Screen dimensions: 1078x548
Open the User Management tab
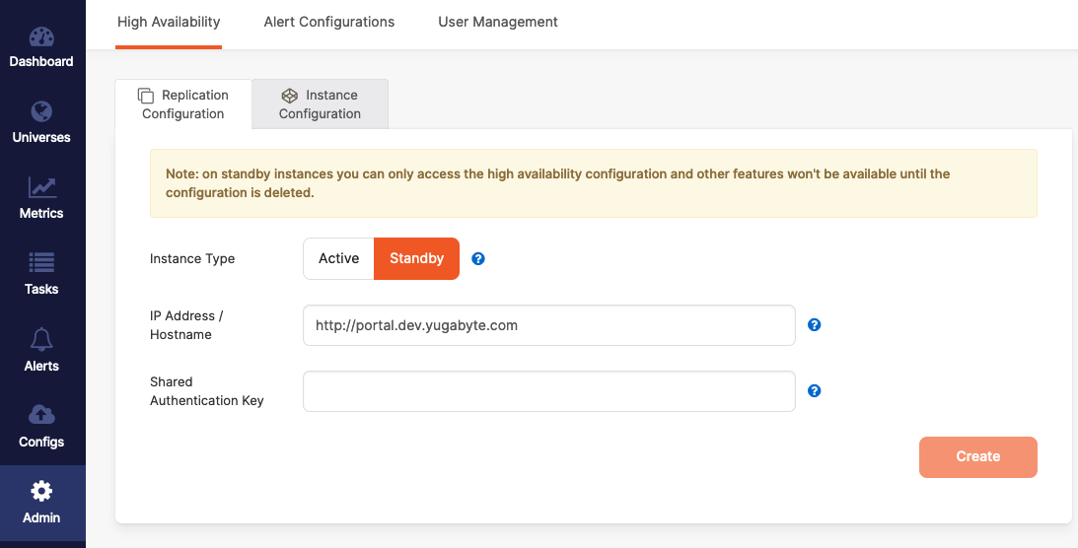click(x=498, y=22)
